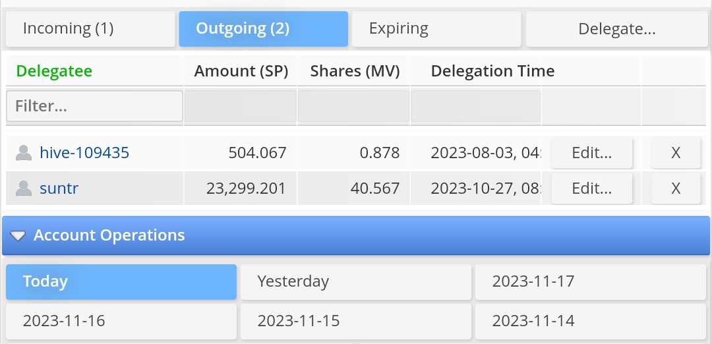The width and height of the screenshot is (712, 344).
Task: Click into the Delegatee Filter field
Action: 94,106
